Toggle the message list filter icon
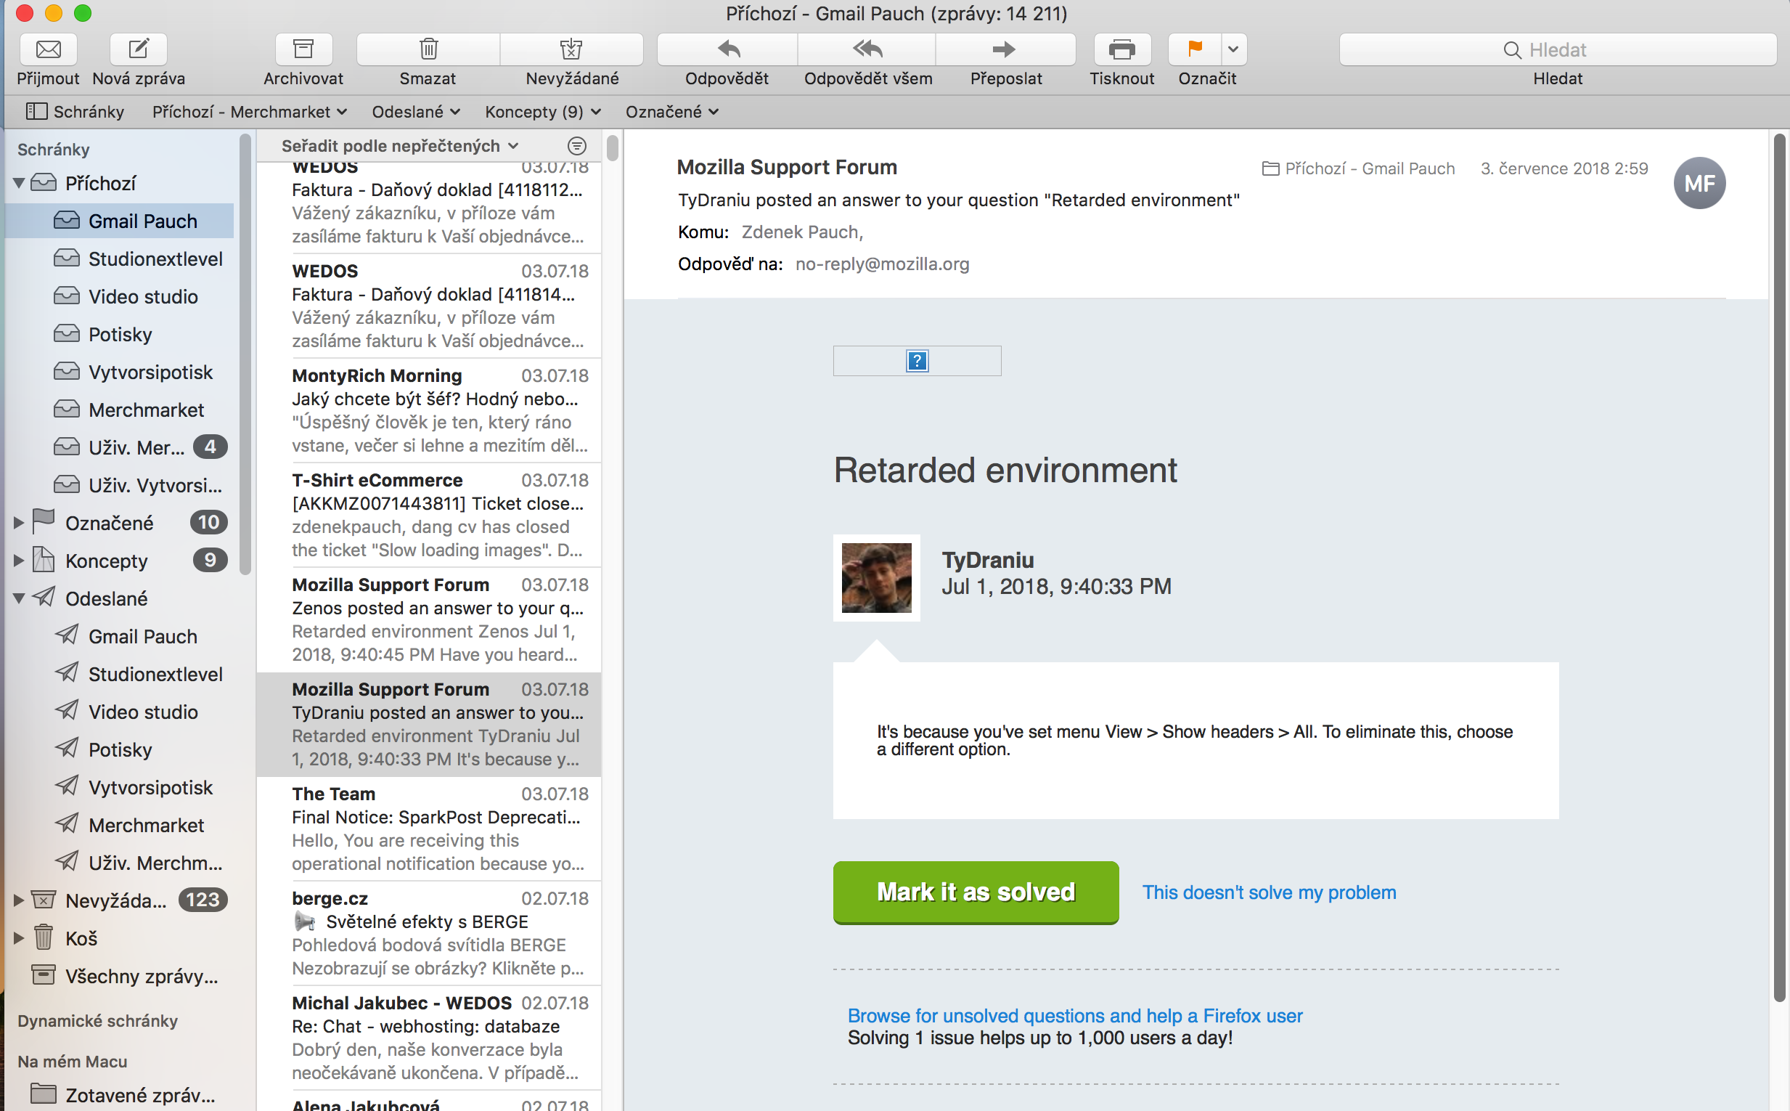Image resolution: width=1790 pixels, height=1111 pixels. tap(577, 145)
